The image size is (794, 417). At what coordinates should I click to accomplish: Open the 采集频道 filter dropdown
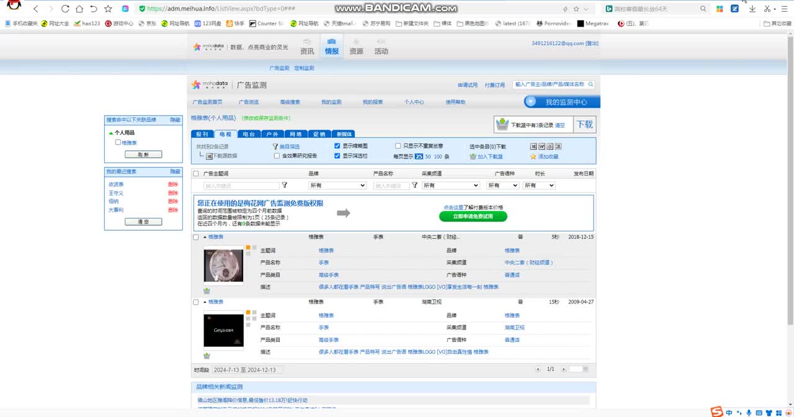tap(451, 186)
